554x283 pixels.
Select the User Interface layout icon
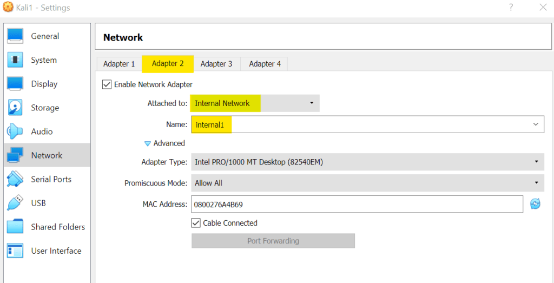[x=15, y=251]
